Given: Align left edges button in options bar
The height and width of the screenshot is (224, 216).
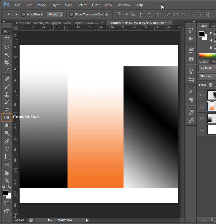Looking at the screenshot, I should tap(142, 15).
